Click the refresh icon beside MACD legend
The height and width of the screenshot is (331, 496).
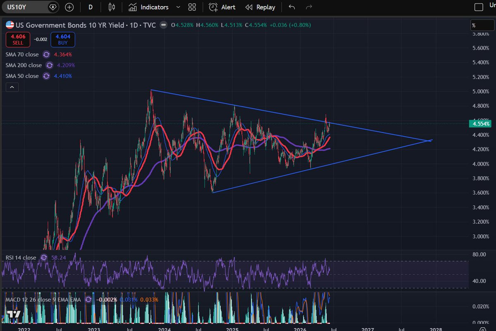[89, 299]
